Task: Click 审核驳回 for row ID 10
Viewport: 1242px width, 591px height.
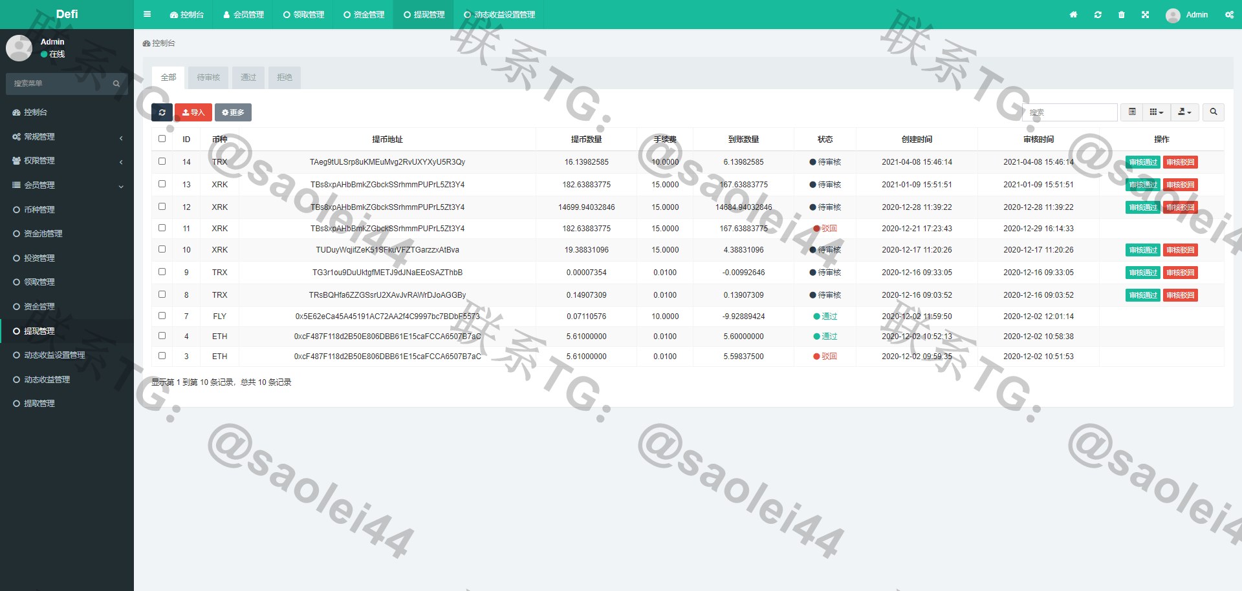Action: tap(1181, 250)
